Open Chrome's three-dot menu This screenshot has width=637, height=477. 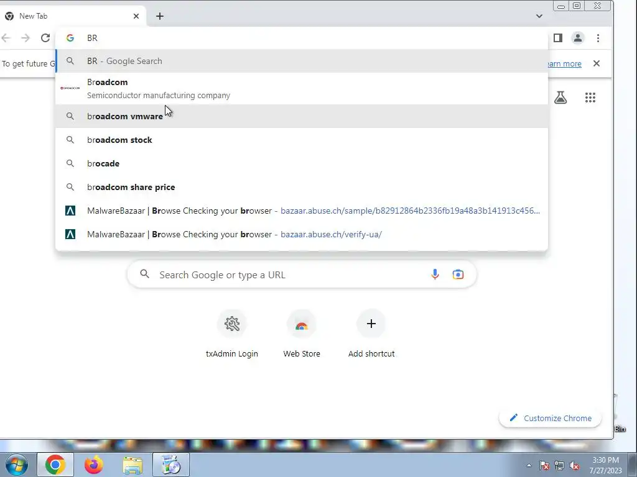[598, 38]
